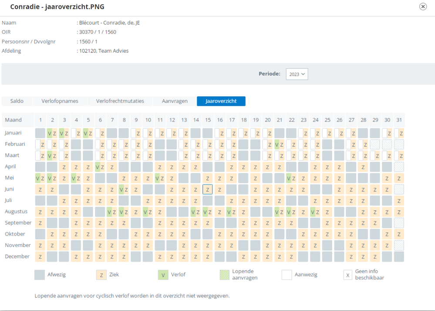
Task: Click the day 31 column header
Action: tap(399, 120)
